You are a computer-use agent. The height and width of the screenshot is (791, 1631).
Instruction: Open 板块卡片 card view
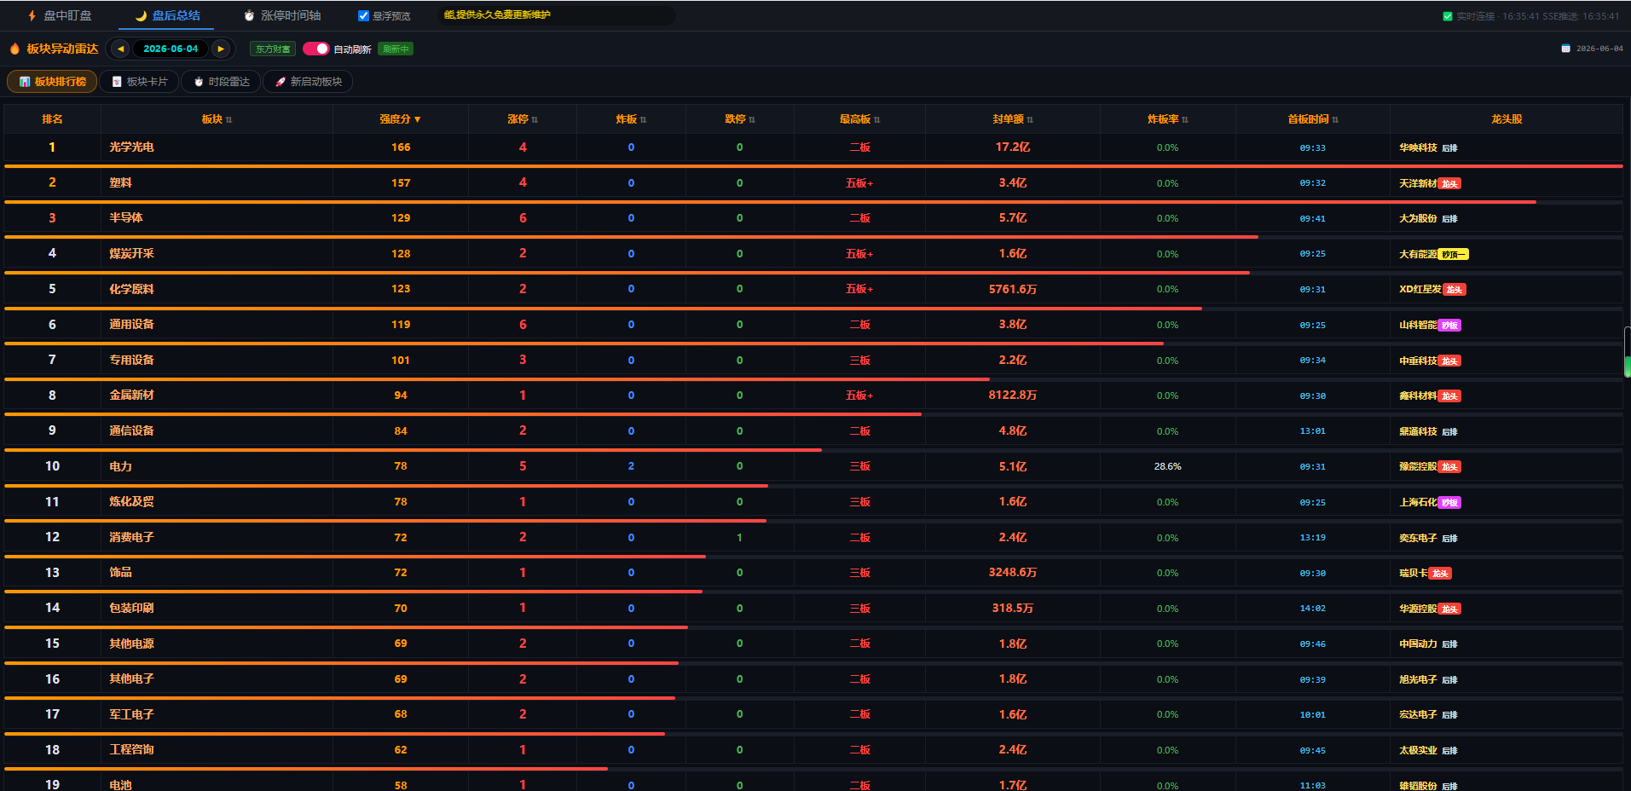(x=140, y=82)
